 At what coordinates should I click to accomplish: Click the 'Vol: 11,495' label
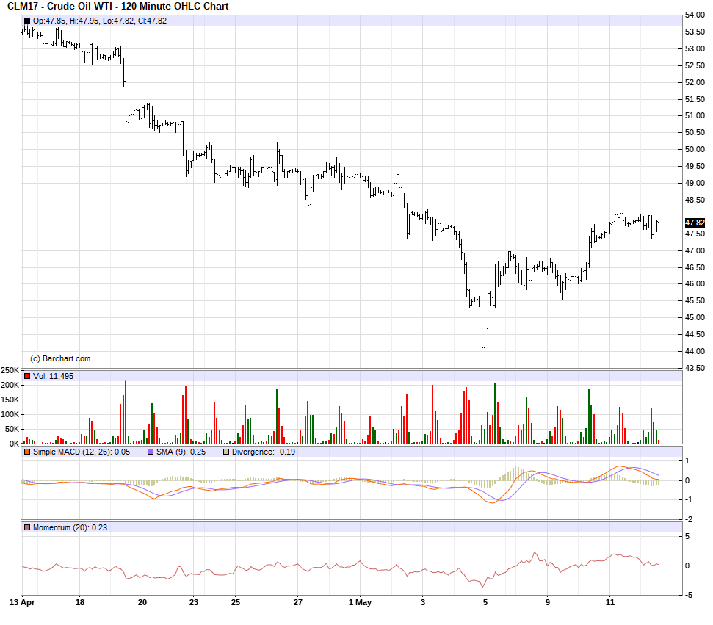click(53, 376)
